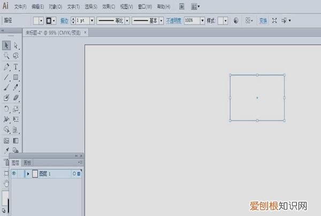This screenshot has height=216, width=321.
Task: Open the 基本 brush definition dropdown
Action: tap(161, 20)
